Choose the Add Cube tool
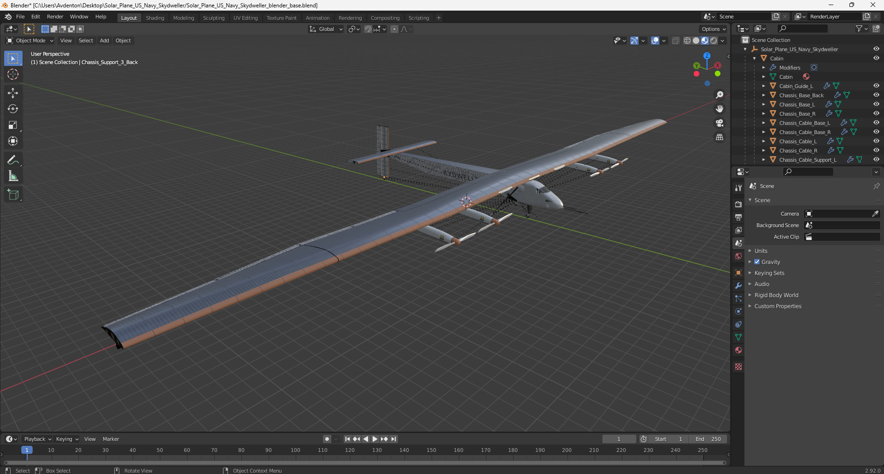This screenshot has width=884, height=474. click(x=13, y=195)
